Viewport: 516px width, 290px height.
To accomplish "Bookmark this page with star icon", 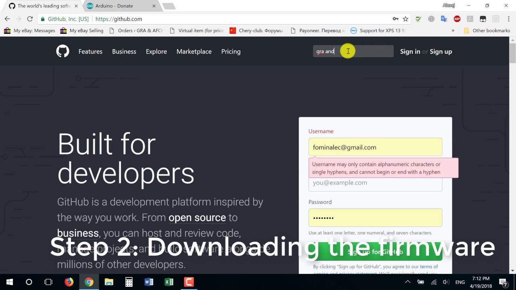I will [x=406, y=19].
